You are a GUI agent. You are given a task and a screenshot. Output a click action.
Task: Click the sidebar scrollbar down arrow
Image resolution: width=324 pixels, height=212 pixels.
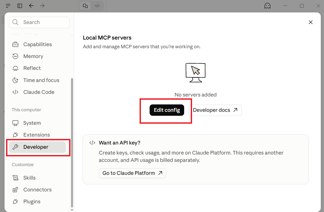72,210
